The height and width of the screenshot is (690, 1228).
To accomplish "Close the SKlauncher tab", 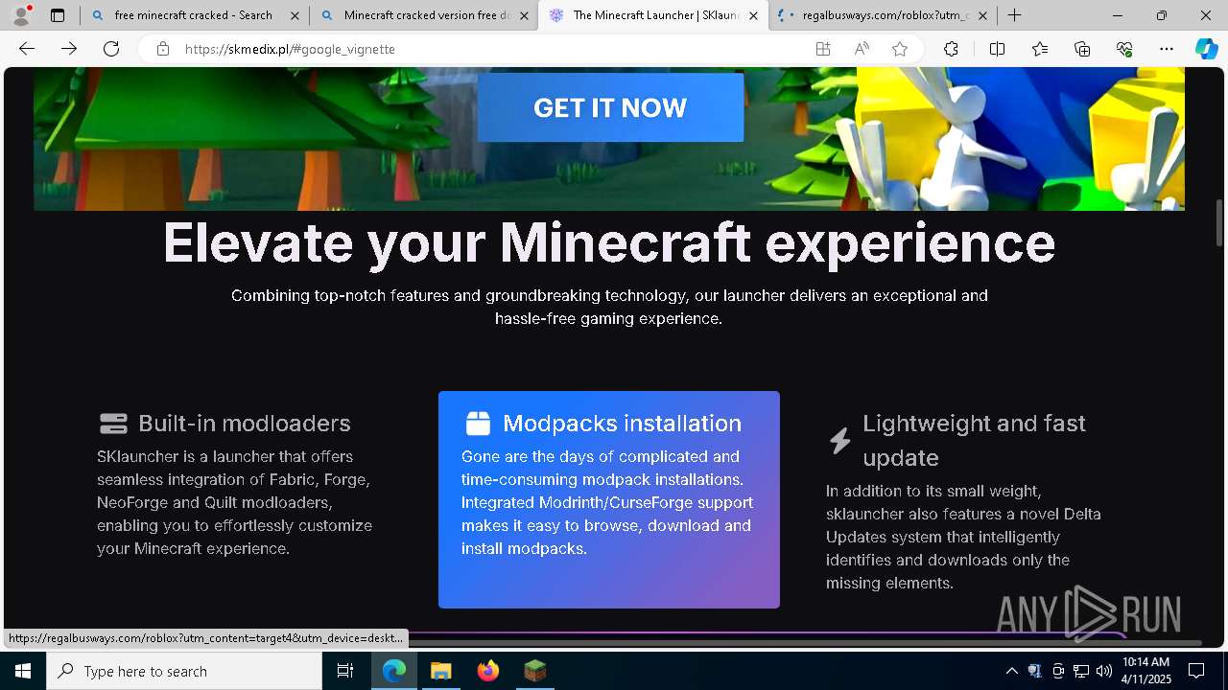I will click(x=753, y=15).
